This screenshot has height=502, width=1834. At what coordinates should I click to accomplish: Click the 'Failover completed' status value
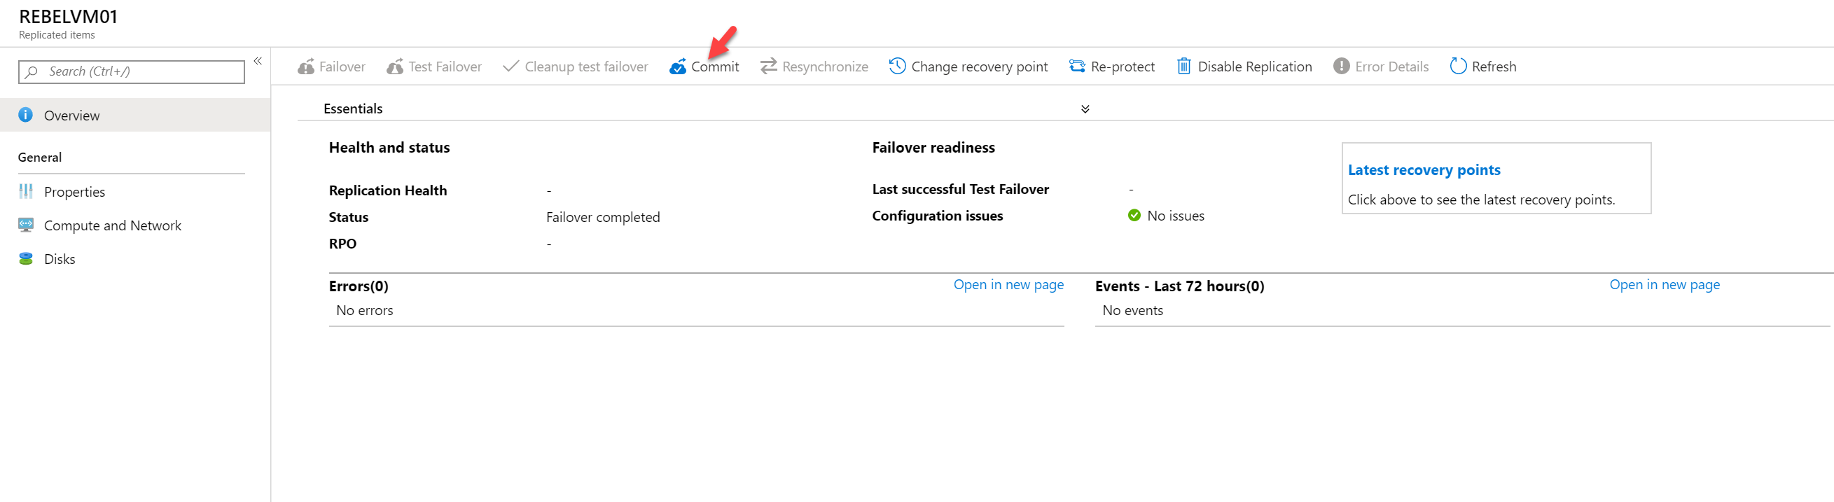click(x=603, y=217)
